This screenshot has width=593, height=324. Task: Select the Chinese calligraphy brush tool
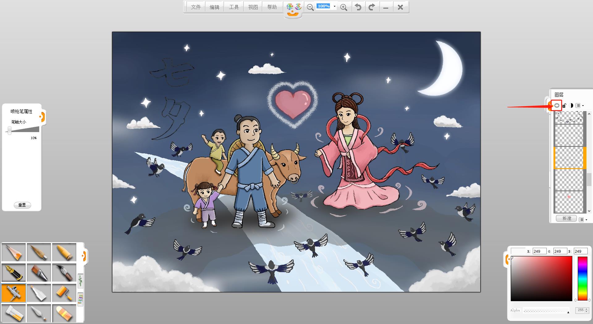click(64, 272)
